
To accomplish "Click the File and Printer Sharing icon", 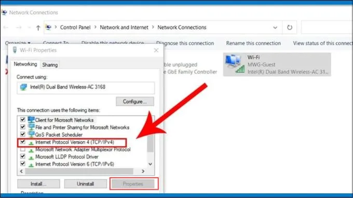I will tap(31, 127).
